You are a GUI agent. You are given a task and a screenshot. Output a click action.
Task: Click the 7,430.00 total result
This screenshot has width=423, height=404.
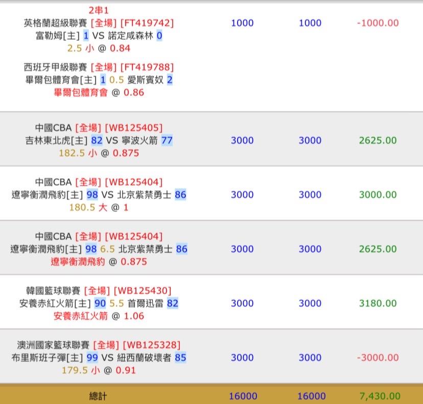tap(380, 396)
